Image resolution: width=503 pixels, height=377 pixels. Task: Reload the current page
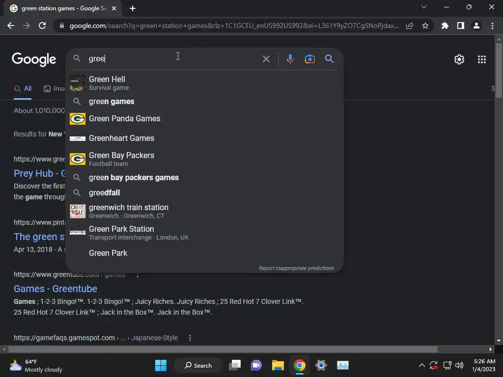tap(42, 26)
